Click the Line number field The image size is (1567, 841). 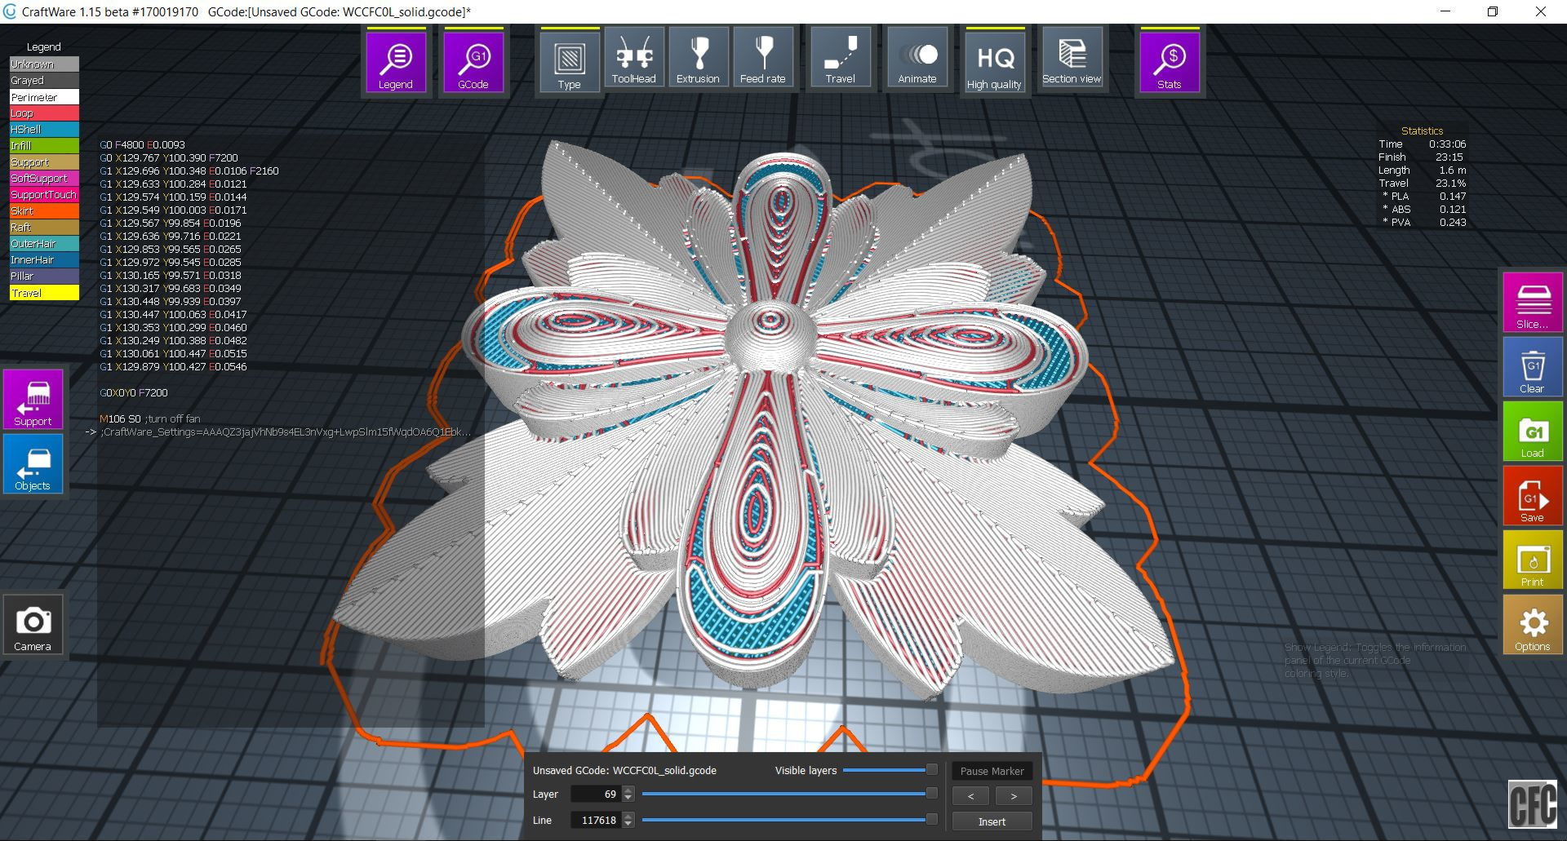coord(596,820)
